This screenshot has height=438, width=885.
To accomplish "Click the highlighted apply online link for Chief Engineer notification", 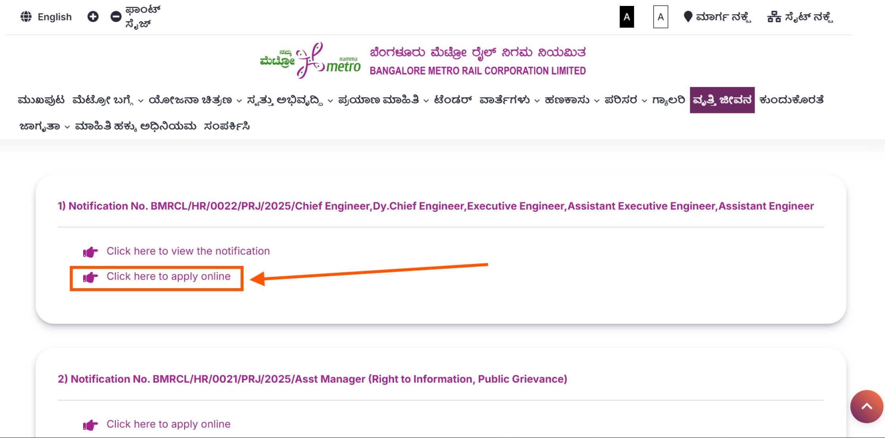I will tap(168, 276).
